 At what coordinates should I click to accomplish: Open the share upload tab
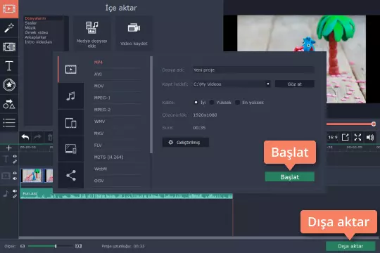point(71,175)
